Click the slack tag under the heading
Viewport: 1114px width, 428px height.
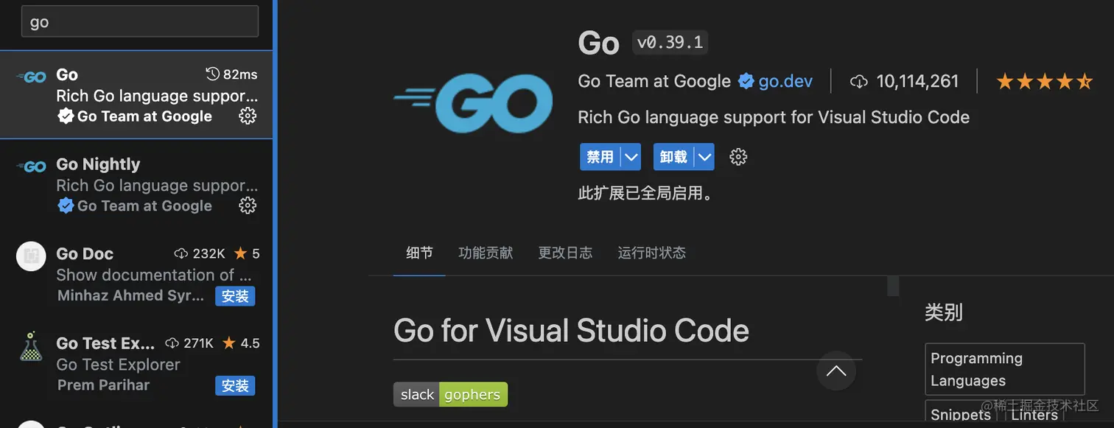pyautogui.click(x=416, y=394)
